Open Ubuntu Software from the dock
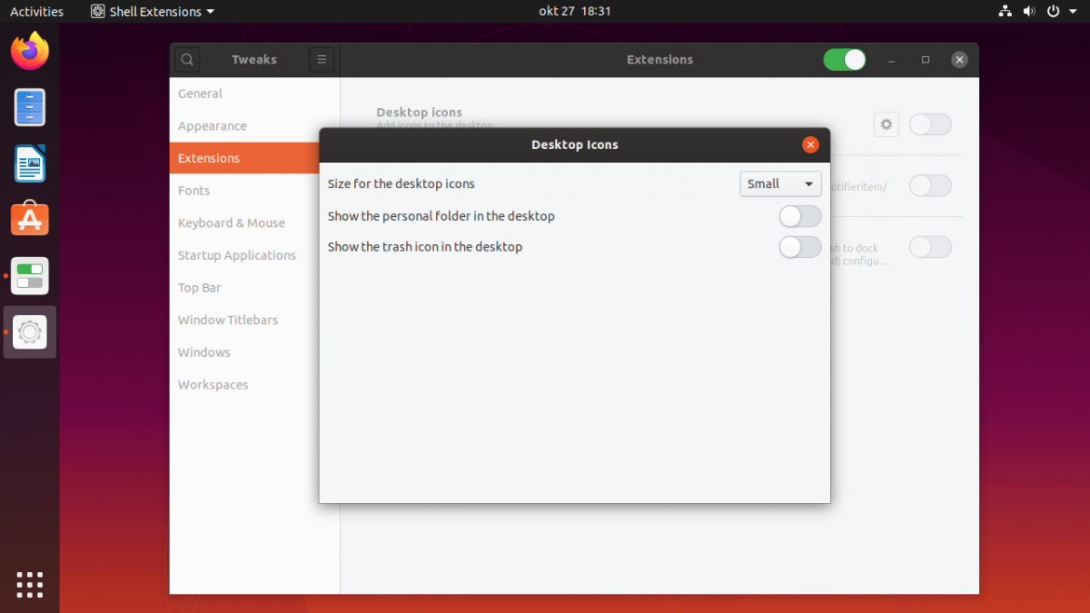The width and height of the screenshot is (1090, 613). tap(30, 220)
